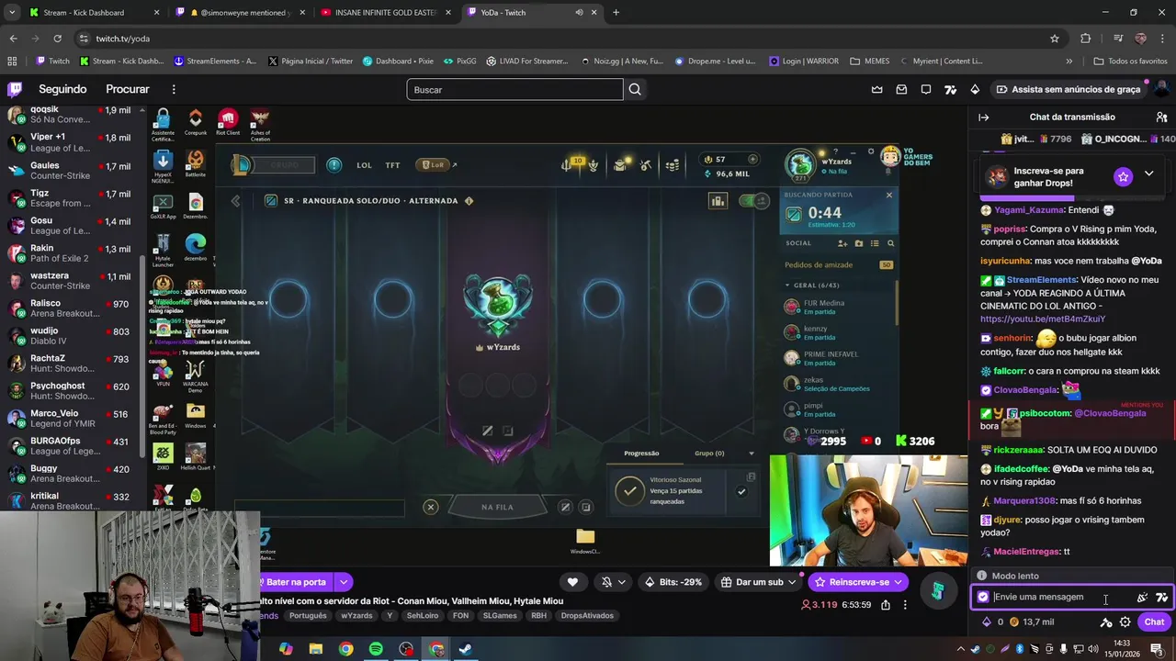Click the search magnifier button
The height and width of the screenshot is (661, 1176).
[x=635, y=89]
